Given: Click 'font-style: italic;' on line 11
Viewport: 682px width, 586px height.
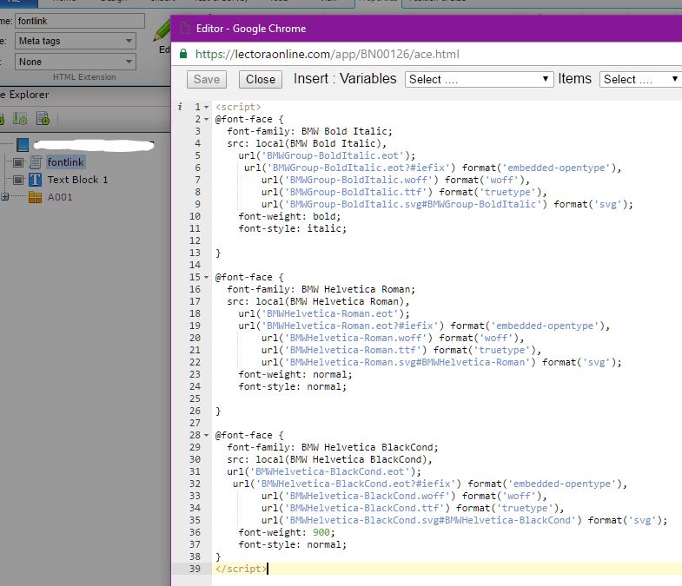Looking at the screenshot, I should (x=292, y=228).
